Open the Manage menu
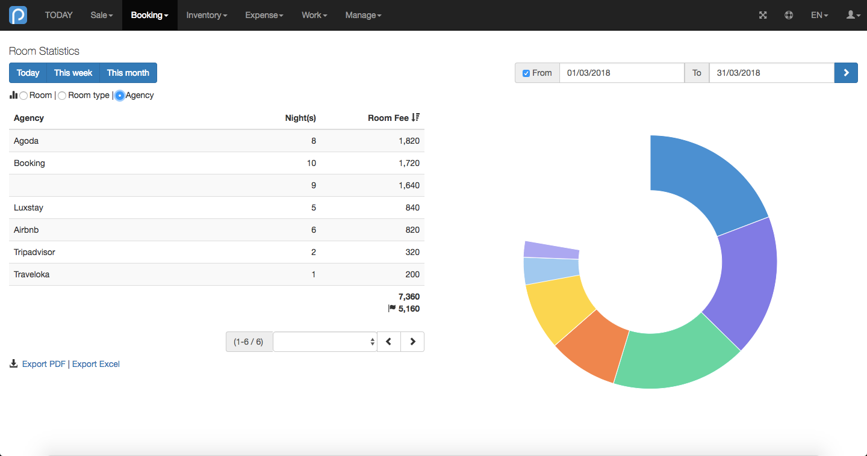The width and height of the screenshot is (867, 456). click(363, 15)
